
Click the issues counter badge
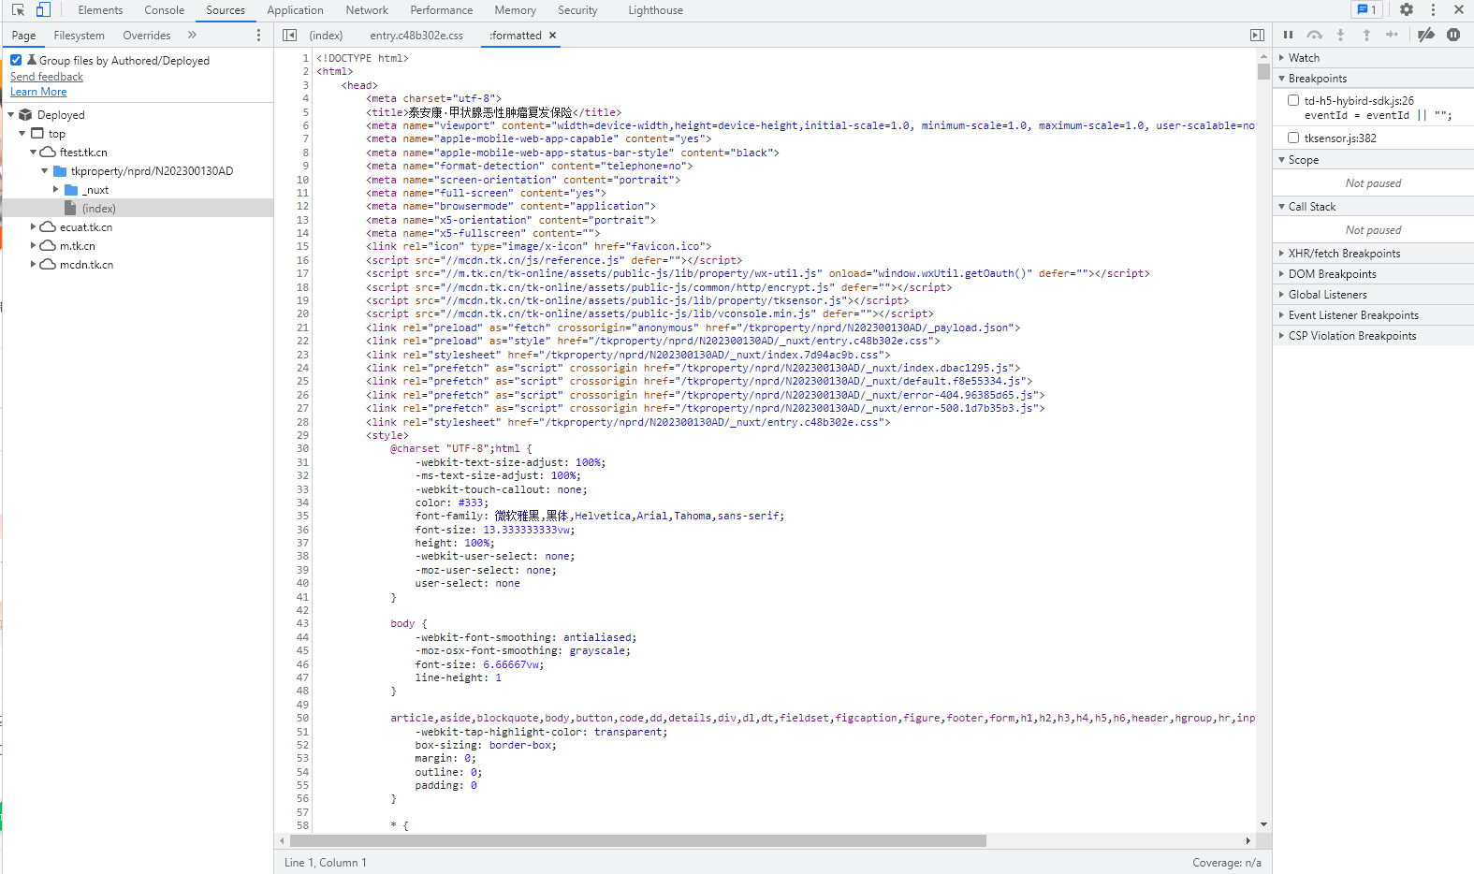pos(1366,10)
